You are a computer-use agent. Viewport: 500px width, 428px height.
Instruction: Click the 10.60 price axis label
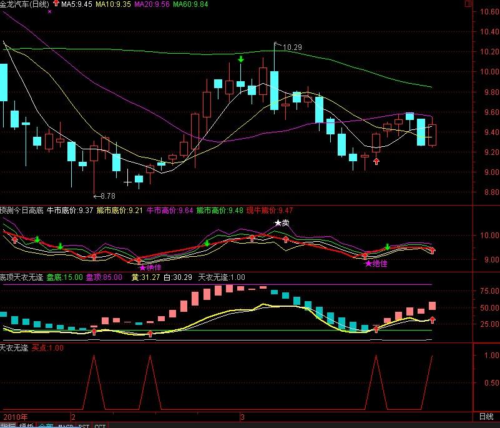pyautogui.click(x=489, y=11)
